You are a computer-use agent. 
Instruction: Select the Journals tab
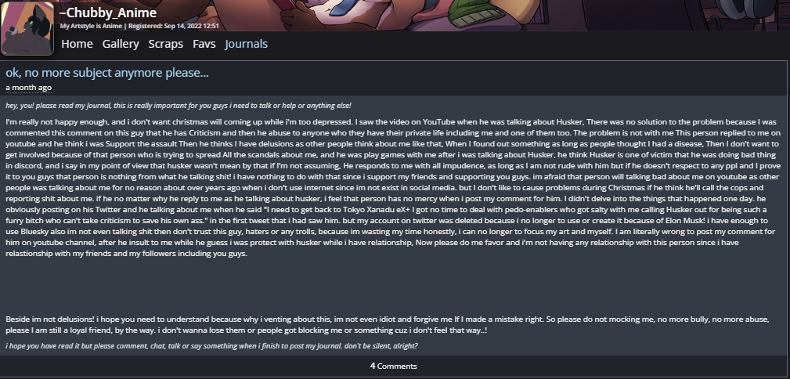246,44
